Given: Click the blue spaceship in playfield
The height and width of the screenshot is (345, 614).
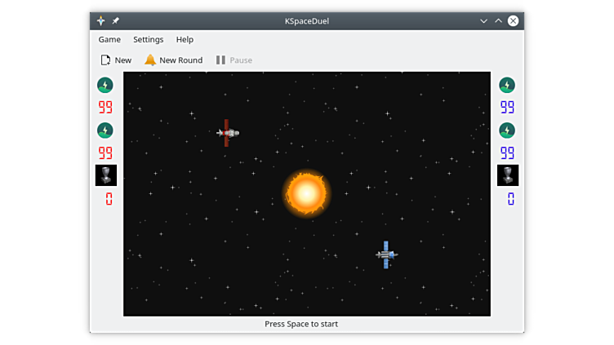Looking at the screenshot, I should click(386, 254).
